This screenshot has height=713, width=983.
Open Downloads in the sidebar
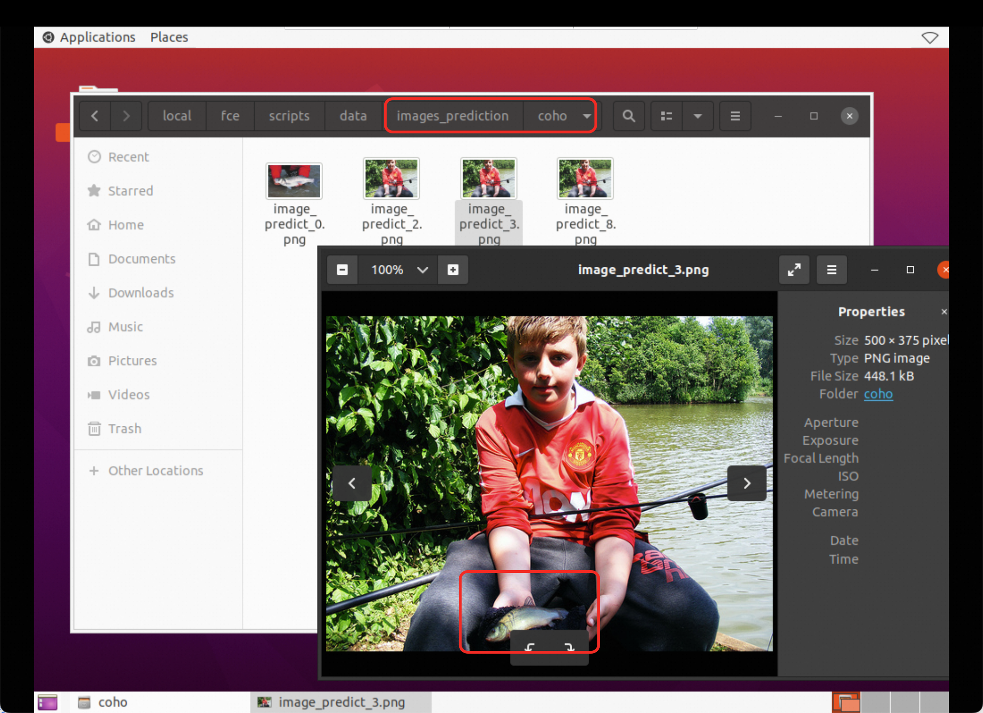tap(140, 292)
